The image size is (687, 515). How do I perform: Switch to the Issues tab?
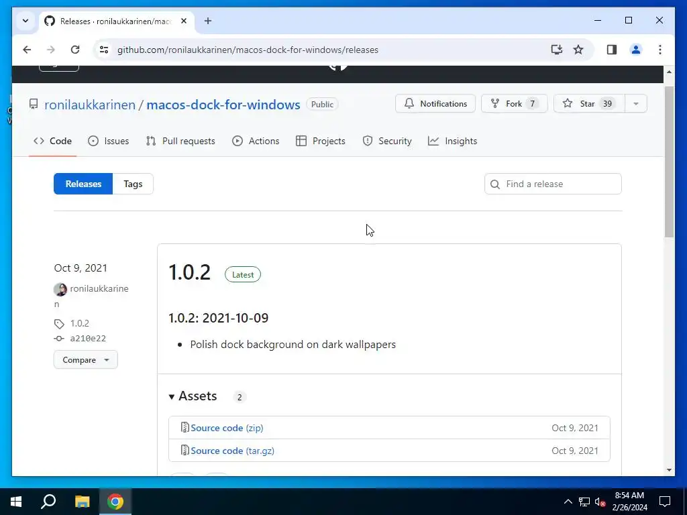coord(108,141)
